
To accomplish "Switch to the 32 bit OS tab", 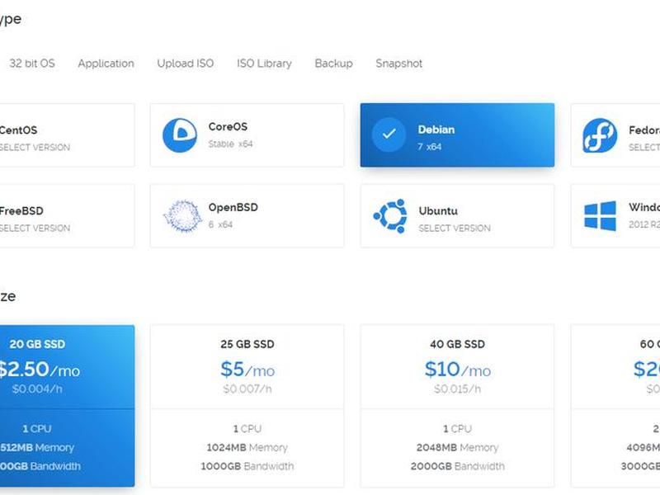I will coord(32,64).
